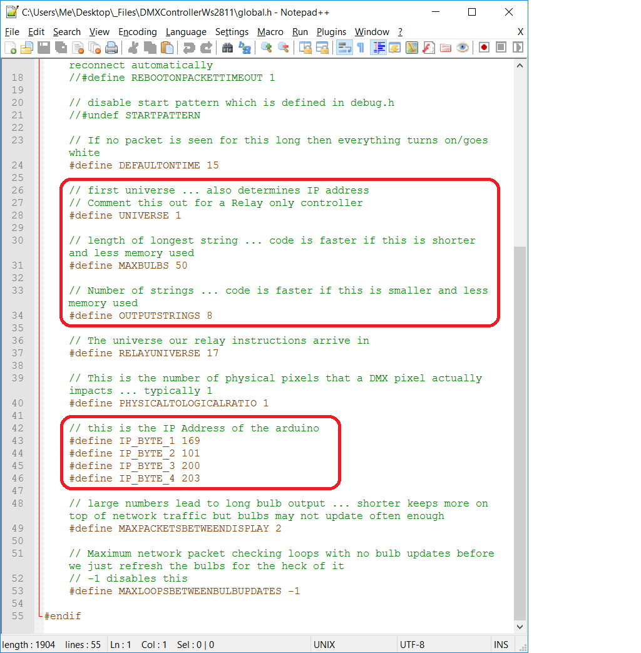Image resolution: width=641 pixels, height=653 pixels.
Task: Click the Cut scissors icon
Action: click(x=133, y=48)
